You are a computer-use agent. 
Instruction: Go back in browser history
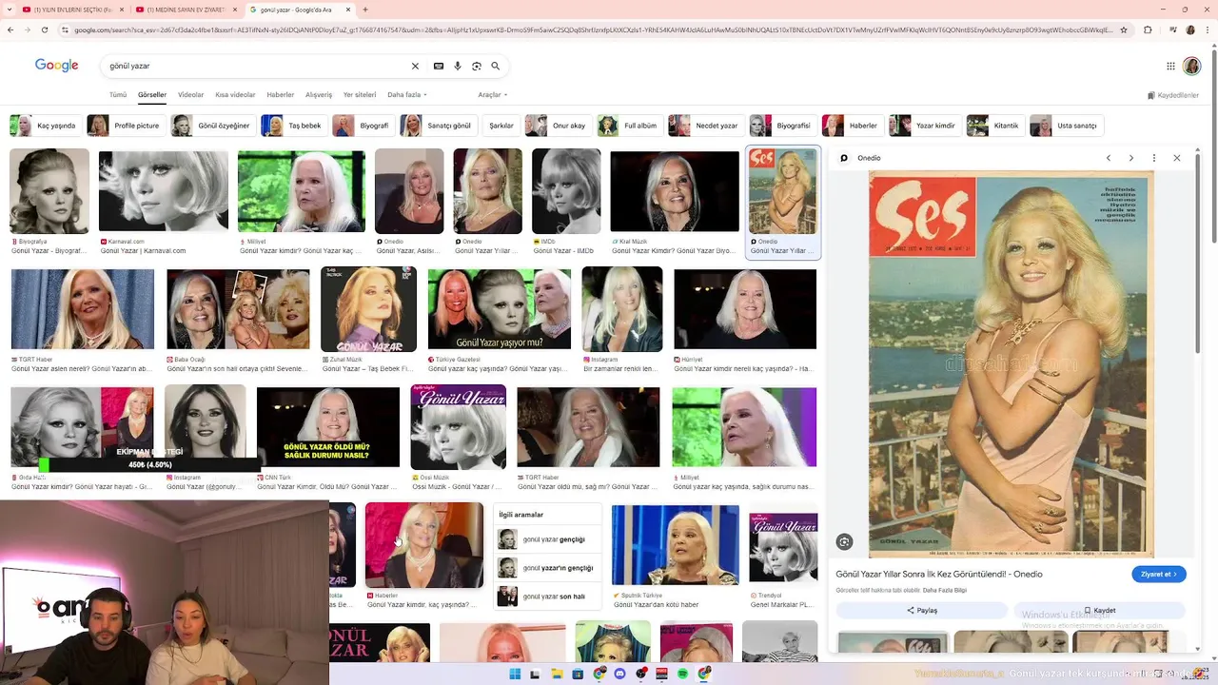coord(10,29)
